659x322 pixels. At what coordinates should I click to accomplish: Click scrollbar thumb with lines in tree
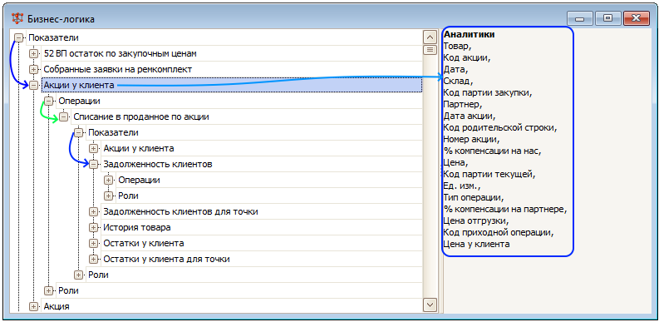click(429, 50)
